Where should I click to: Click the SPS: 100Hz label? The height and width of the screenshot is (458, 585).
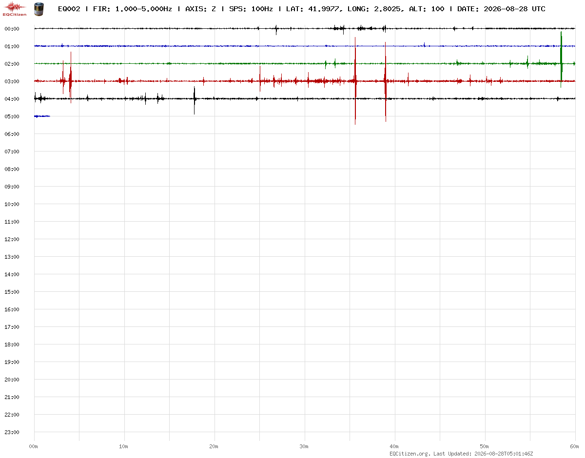tap(251, 9)
